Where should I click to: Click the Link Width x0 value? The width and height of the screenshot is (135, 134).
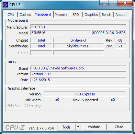click(57, 100)
